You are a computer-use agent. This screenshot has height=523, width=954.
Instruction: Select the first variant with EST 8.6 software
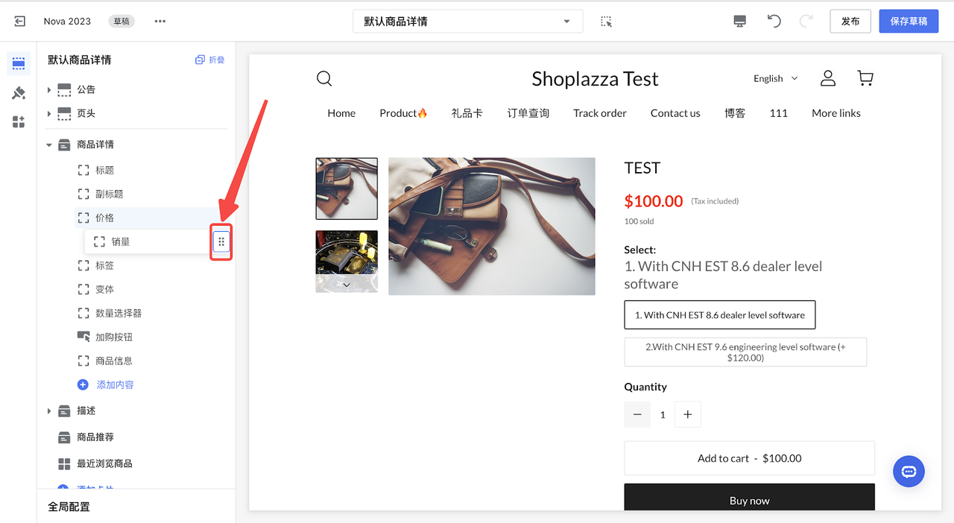[719, 315]
